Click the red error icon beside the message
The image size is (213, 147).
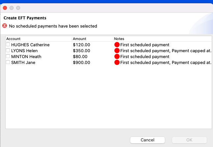pyautogui.click(x=5, y=26)
